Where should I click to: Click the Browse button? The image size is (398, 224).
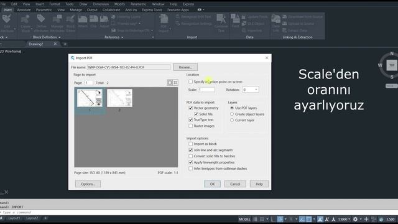point(185,67)
